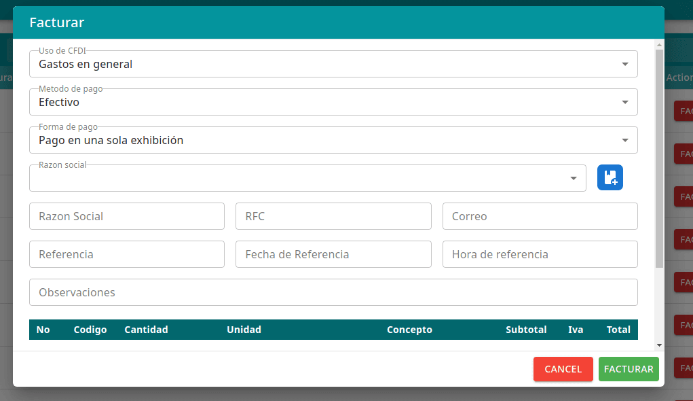Click the Subtotal column header

click(526, 330)
